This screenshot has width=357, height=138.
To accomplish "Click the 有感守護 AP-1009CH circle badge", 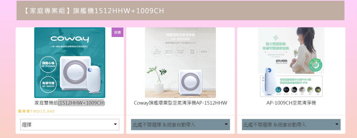I will pyautogui.click(x=48, y=84).
